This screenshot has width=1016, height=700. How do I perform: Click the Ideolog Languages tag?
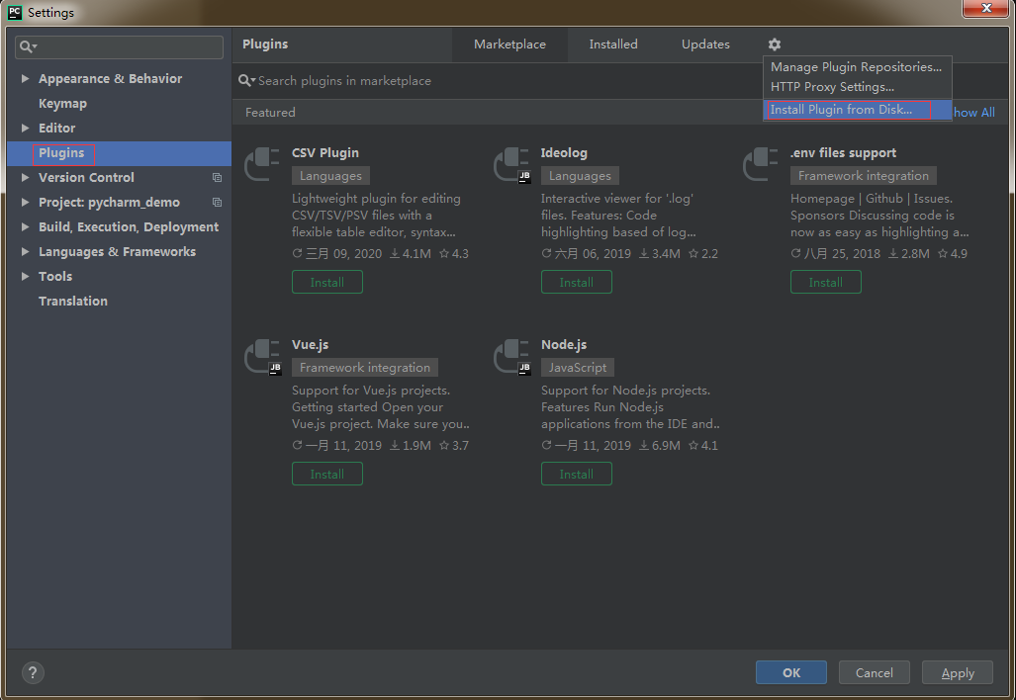(x=580, y=175)
